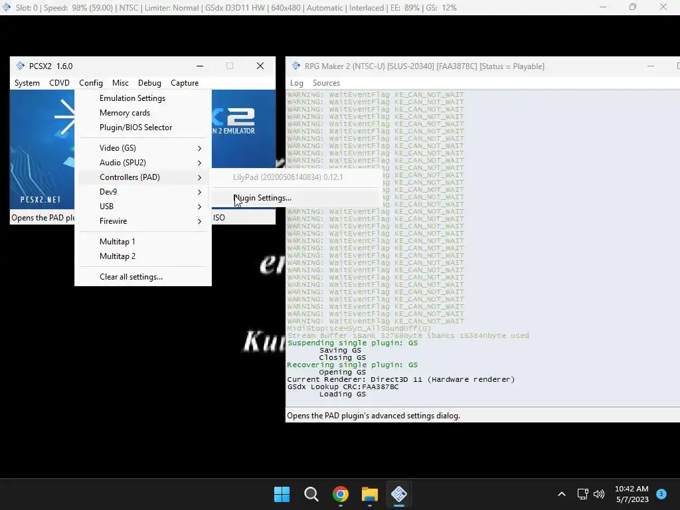Choose Plugin/BIOS Selector

tap(143, 127)
